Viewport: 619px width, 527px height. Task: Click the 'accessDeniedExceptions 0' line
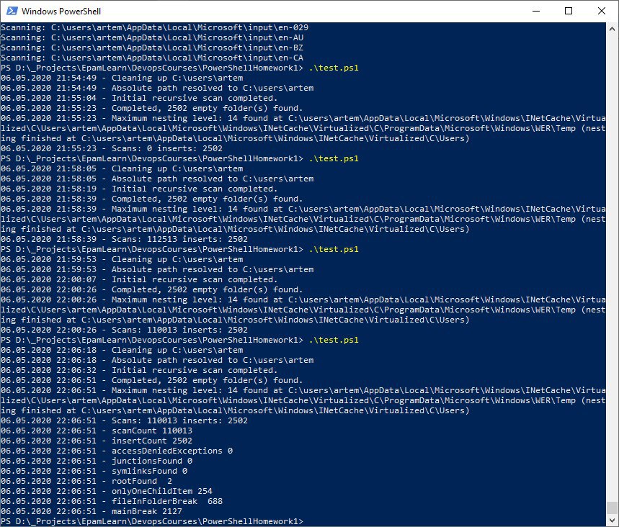point(117,451)
